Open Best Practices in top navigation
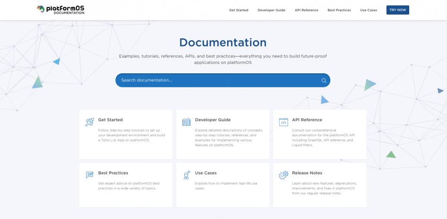The image size is (447, 219). pos(339,10)
